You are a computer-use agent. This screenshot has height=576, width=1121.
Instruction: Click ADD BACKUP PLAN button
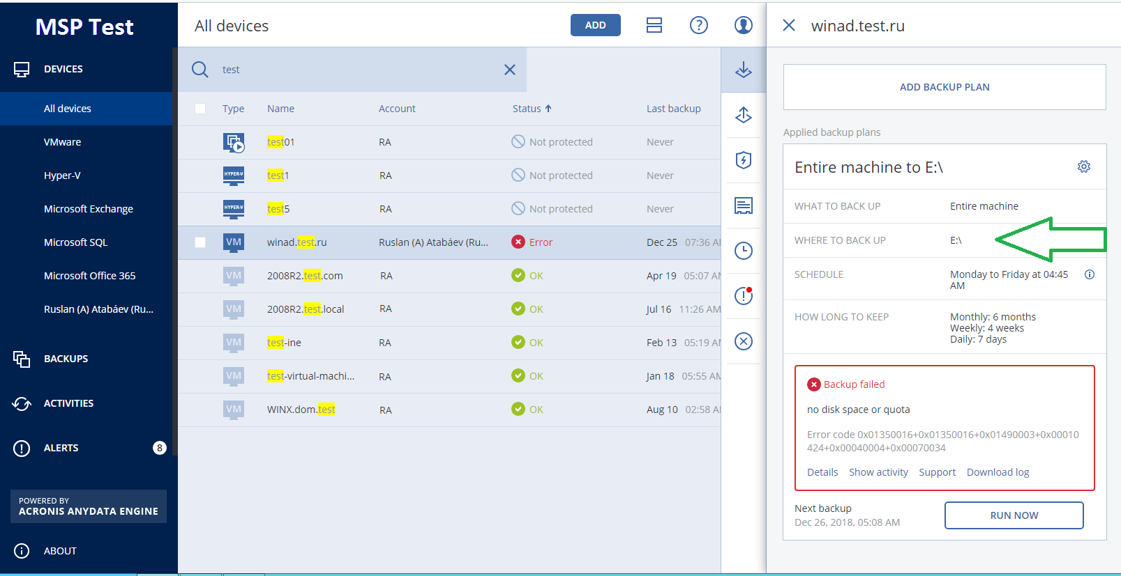(945, 87)
